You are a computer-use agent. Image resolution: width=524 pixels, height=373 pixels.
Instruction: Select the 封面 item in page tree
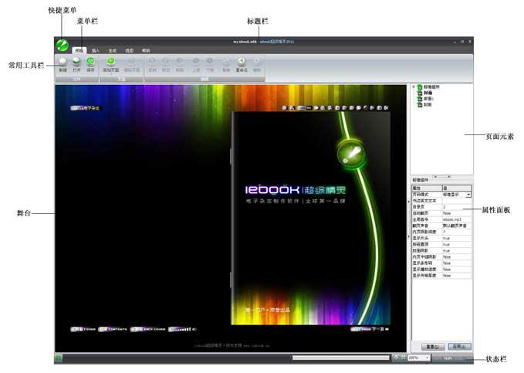(x=428, y=93)
